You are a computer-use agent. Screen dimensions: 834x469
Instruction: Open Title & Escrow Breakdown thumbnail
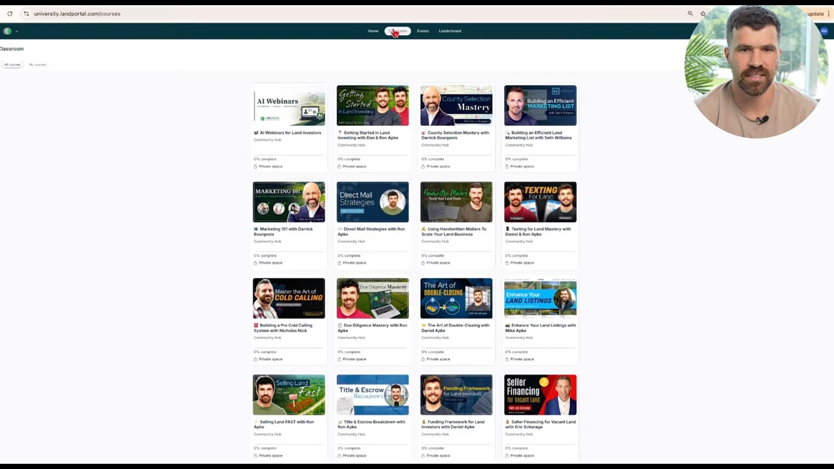pyautogui.click(x=373, y=395)
